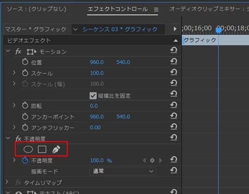Uncheck 縦横比を固定 checkbox
Viewport: 249px width, 194px height.
pos(93,96)
